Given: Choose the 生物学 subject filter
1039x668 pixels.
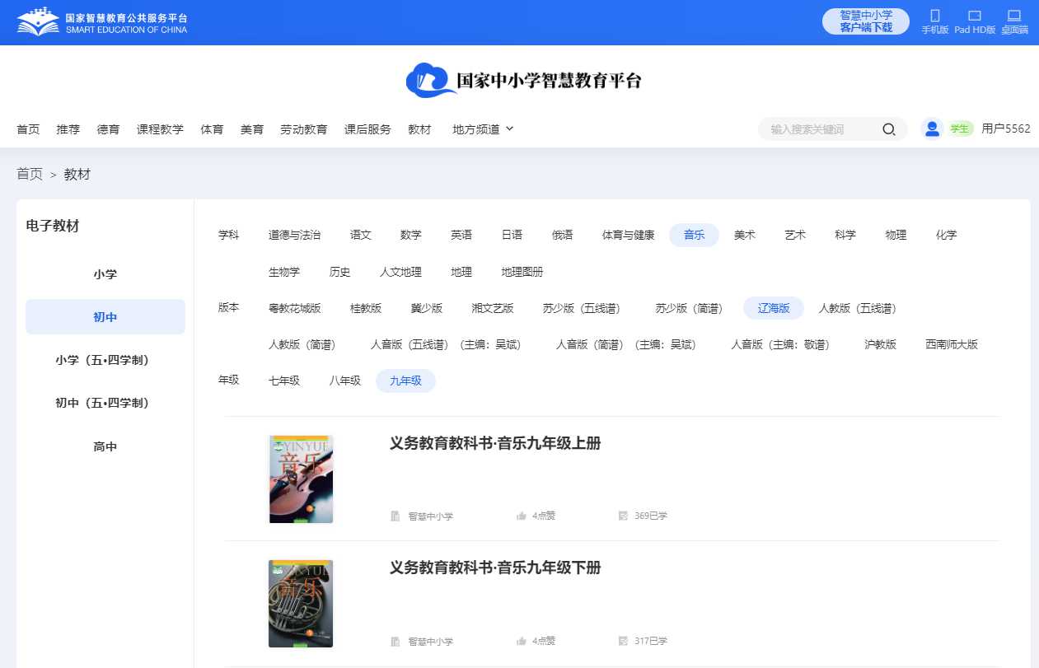Looking at the screenshot, I should 284,272.
